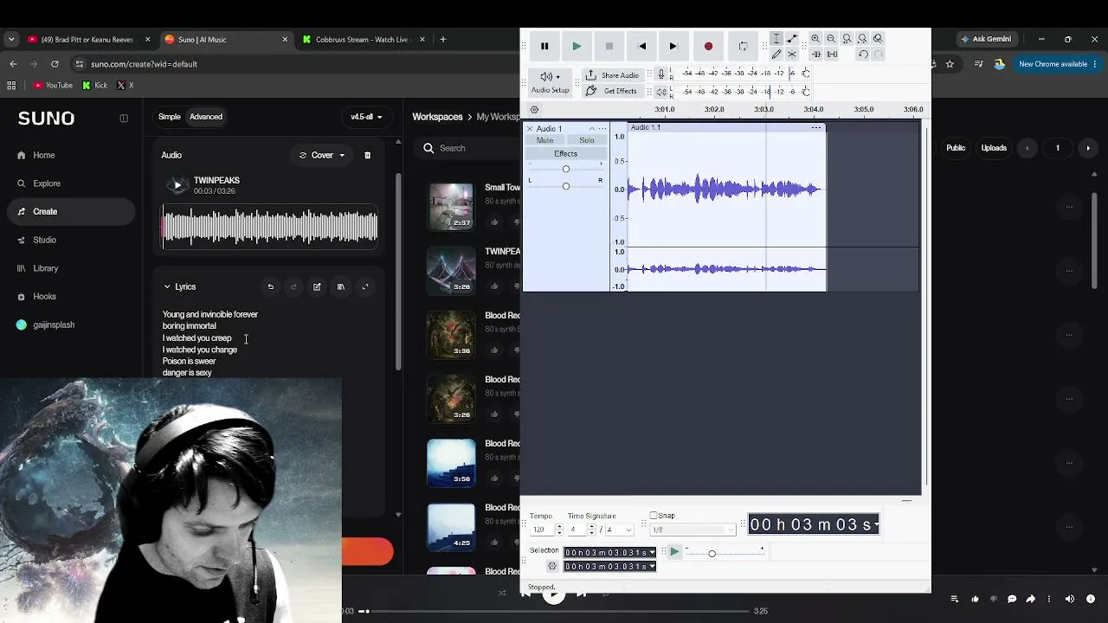Trim audio outside selection
This screenshot has width=1108, height=623.
tap(815, 55)
